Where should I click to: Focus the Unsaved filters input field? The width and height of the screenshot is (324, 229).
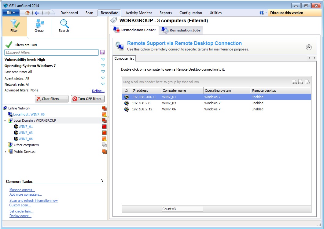(x=51, y=53)
